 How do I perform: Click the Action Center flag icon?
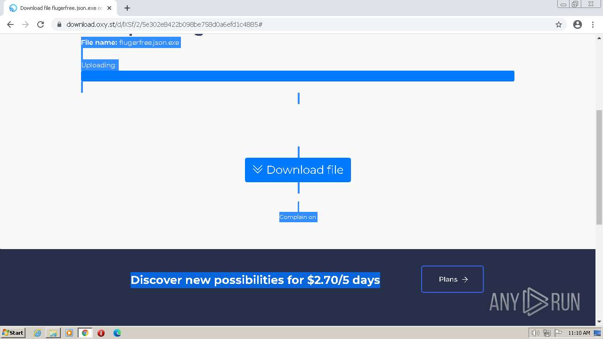pyautogui.click(x=558, y=333)
